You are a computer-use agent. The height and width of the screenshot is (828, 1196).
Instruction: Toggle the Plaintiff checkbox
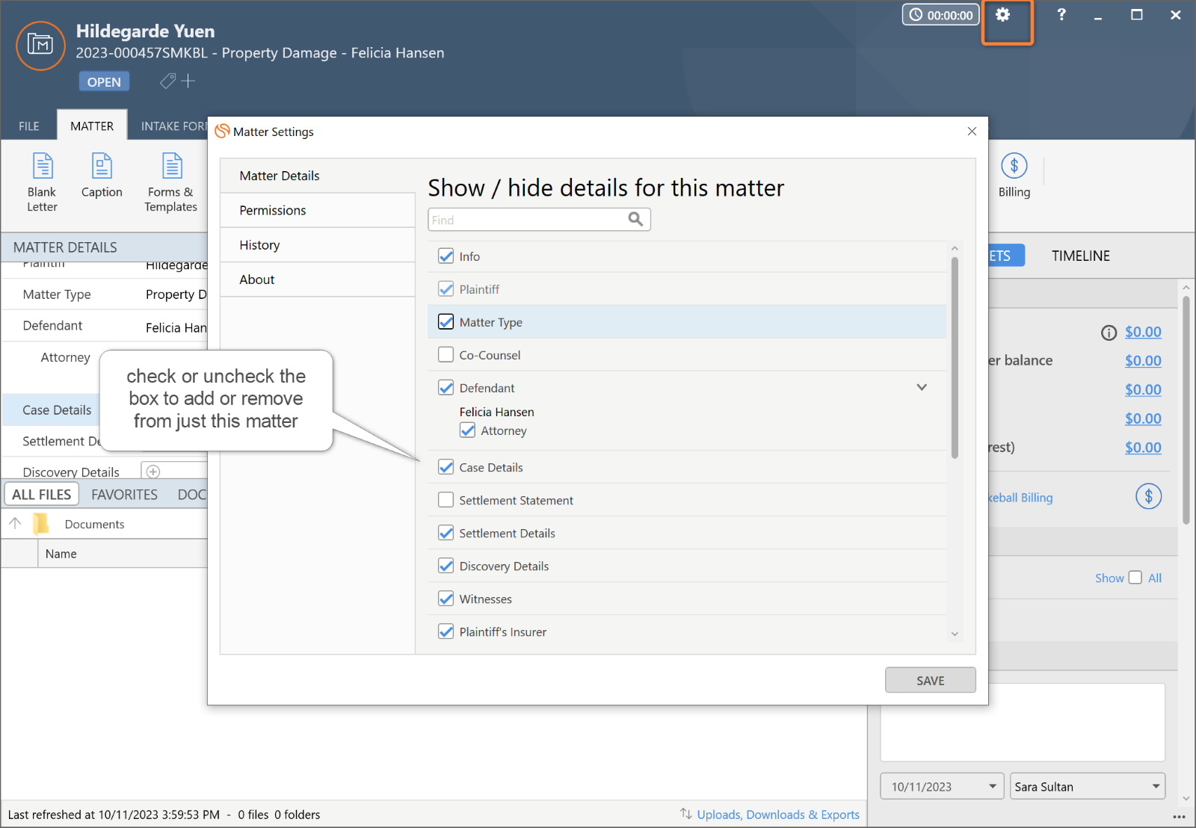(x=446, y=289)
